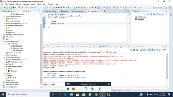The width and height of the screenshot is (173, 97).
Task: Switch to the Selenium1.java editor tab
Action: [x=50, y=11]
